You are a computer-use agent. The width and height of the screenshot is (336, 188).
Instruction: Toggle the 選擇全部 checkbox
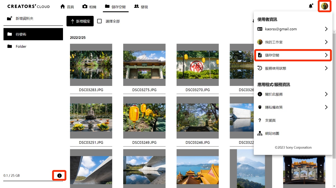click(99, 21)
